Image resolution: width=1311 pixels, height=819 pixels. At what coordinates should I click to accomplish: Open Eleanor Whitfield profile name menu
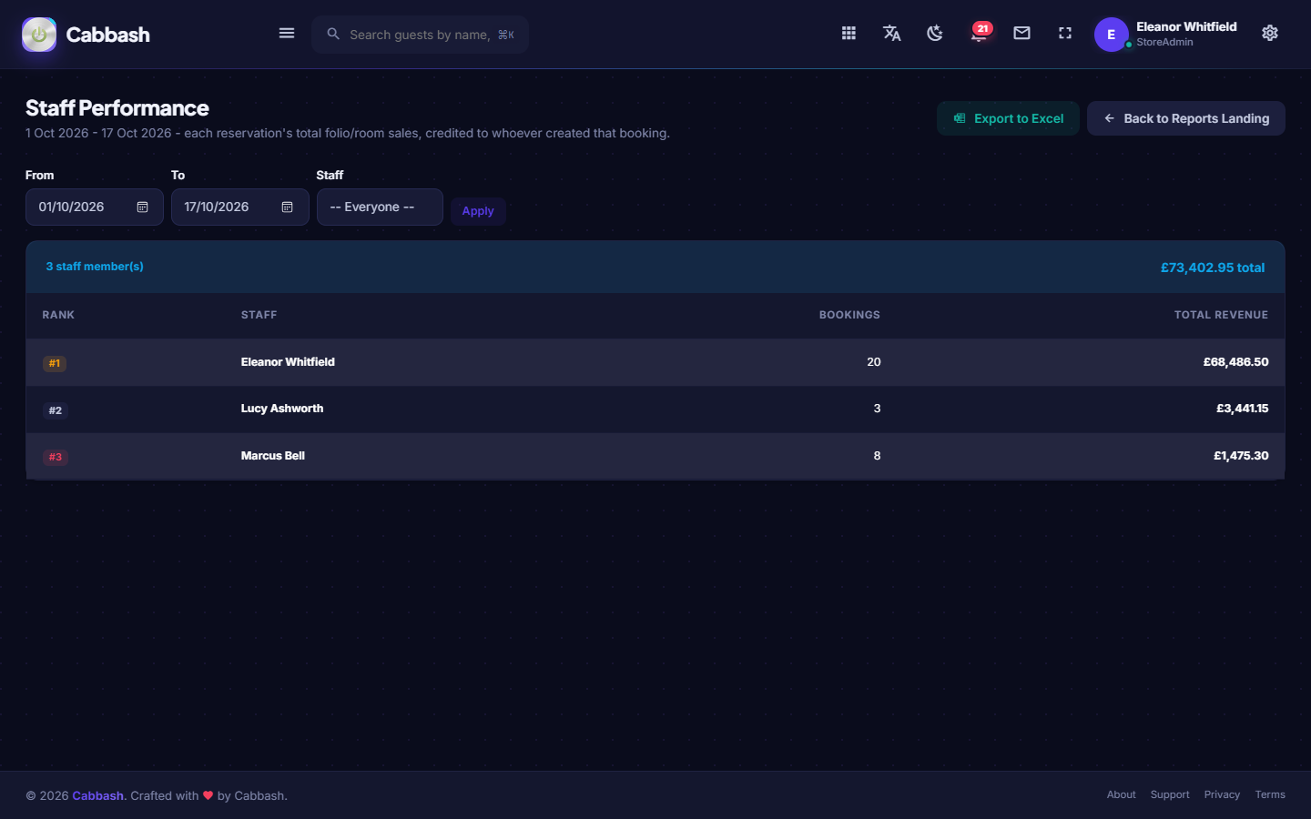(x=1186, y=27)
